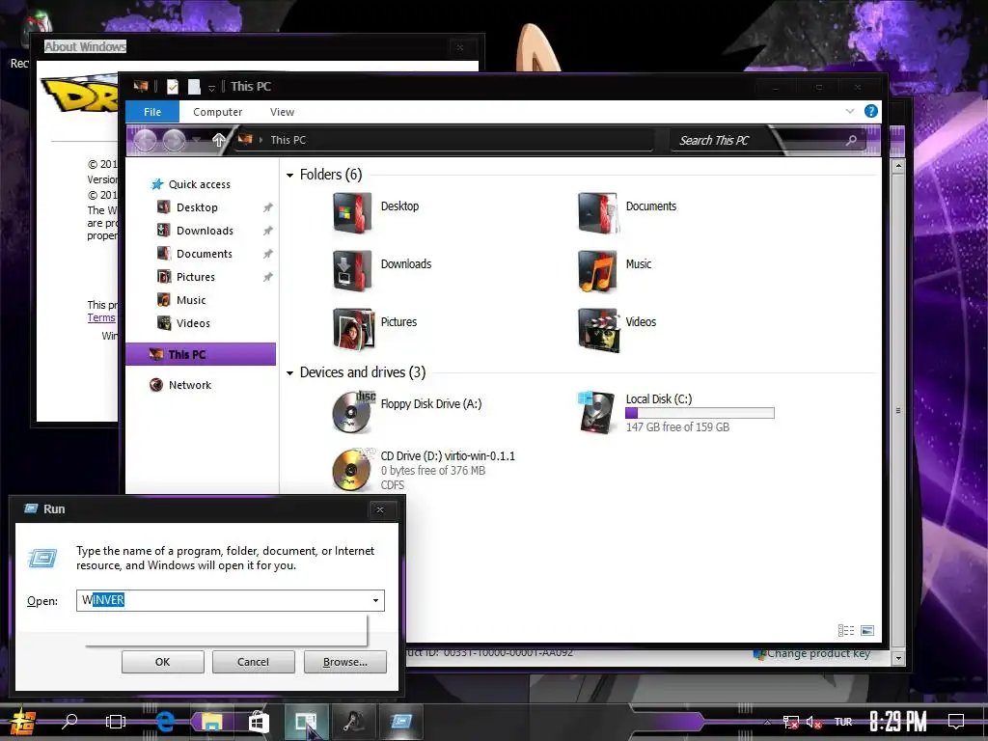Click the 8:29 PM clock

[898, 722]
